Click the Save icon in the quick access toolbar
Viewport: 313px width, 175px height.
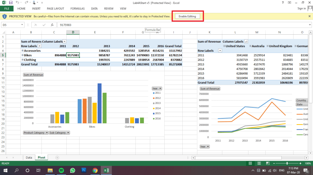(10, 2)
